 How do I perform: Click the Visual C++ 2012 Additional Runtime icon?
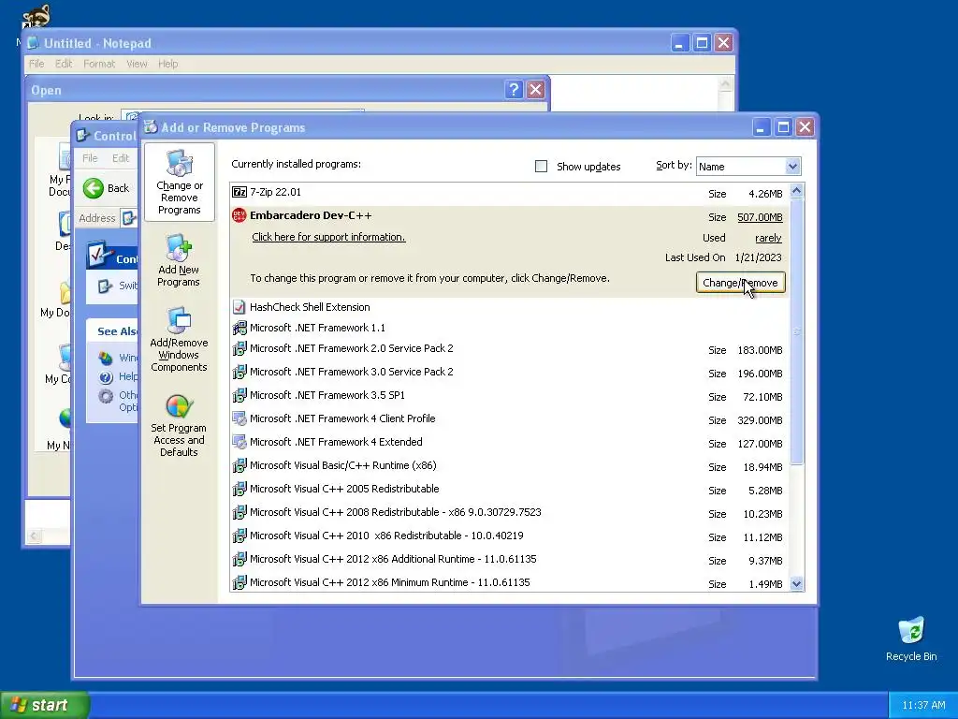(x=239, y=559)
